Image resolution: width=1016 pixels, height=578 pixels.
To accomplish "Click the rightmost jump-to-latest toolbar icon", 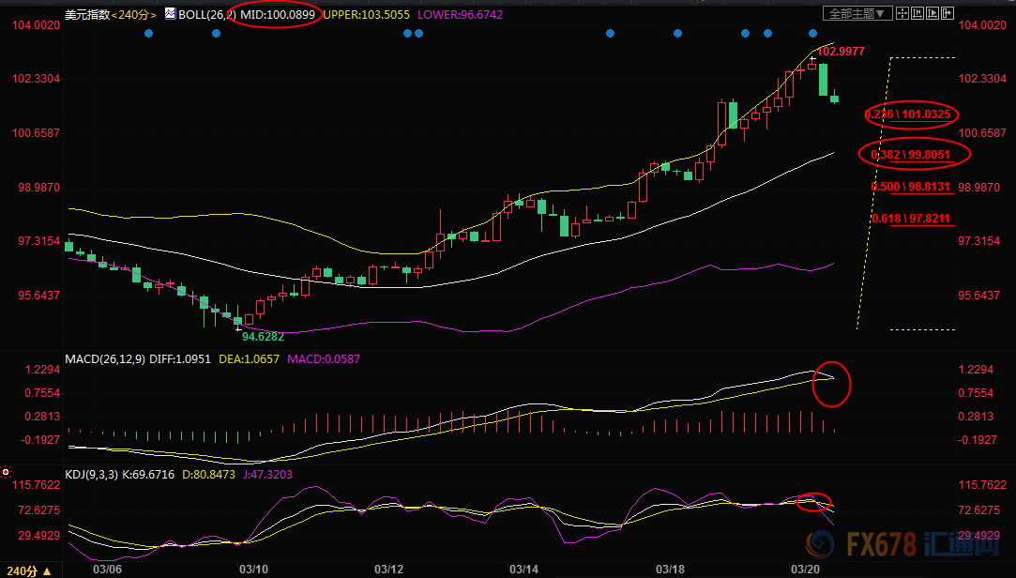I will coord(948,14).
